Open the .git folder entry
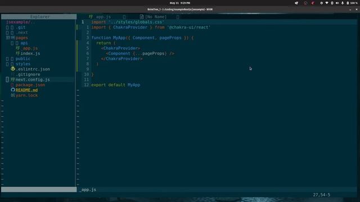The width and height of the screenshot is (360, 202). [21, 27]
